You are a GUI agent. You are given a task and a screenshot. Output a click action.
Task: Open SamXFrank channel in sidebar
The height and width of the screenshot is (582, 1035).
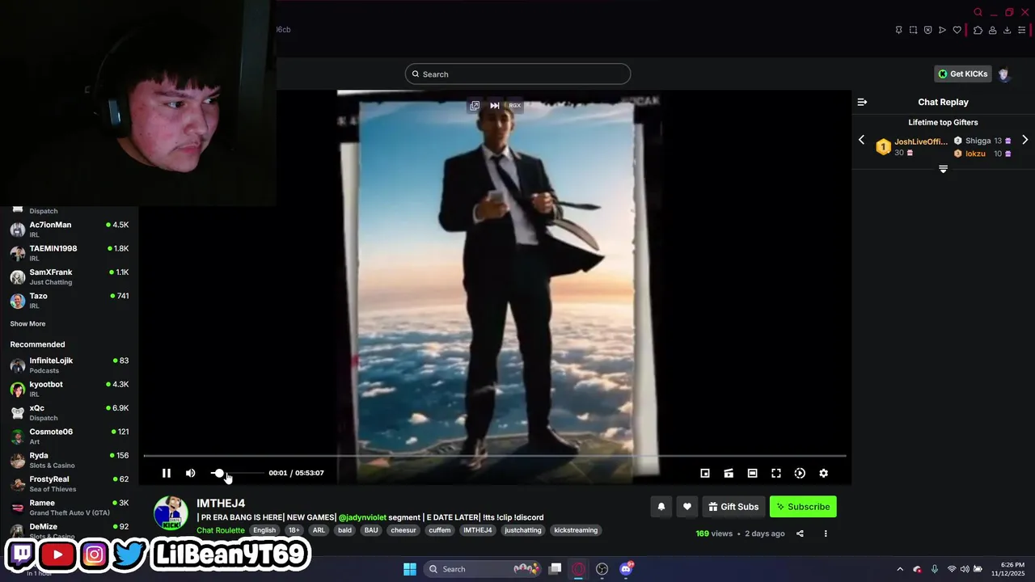pos(70,276)
